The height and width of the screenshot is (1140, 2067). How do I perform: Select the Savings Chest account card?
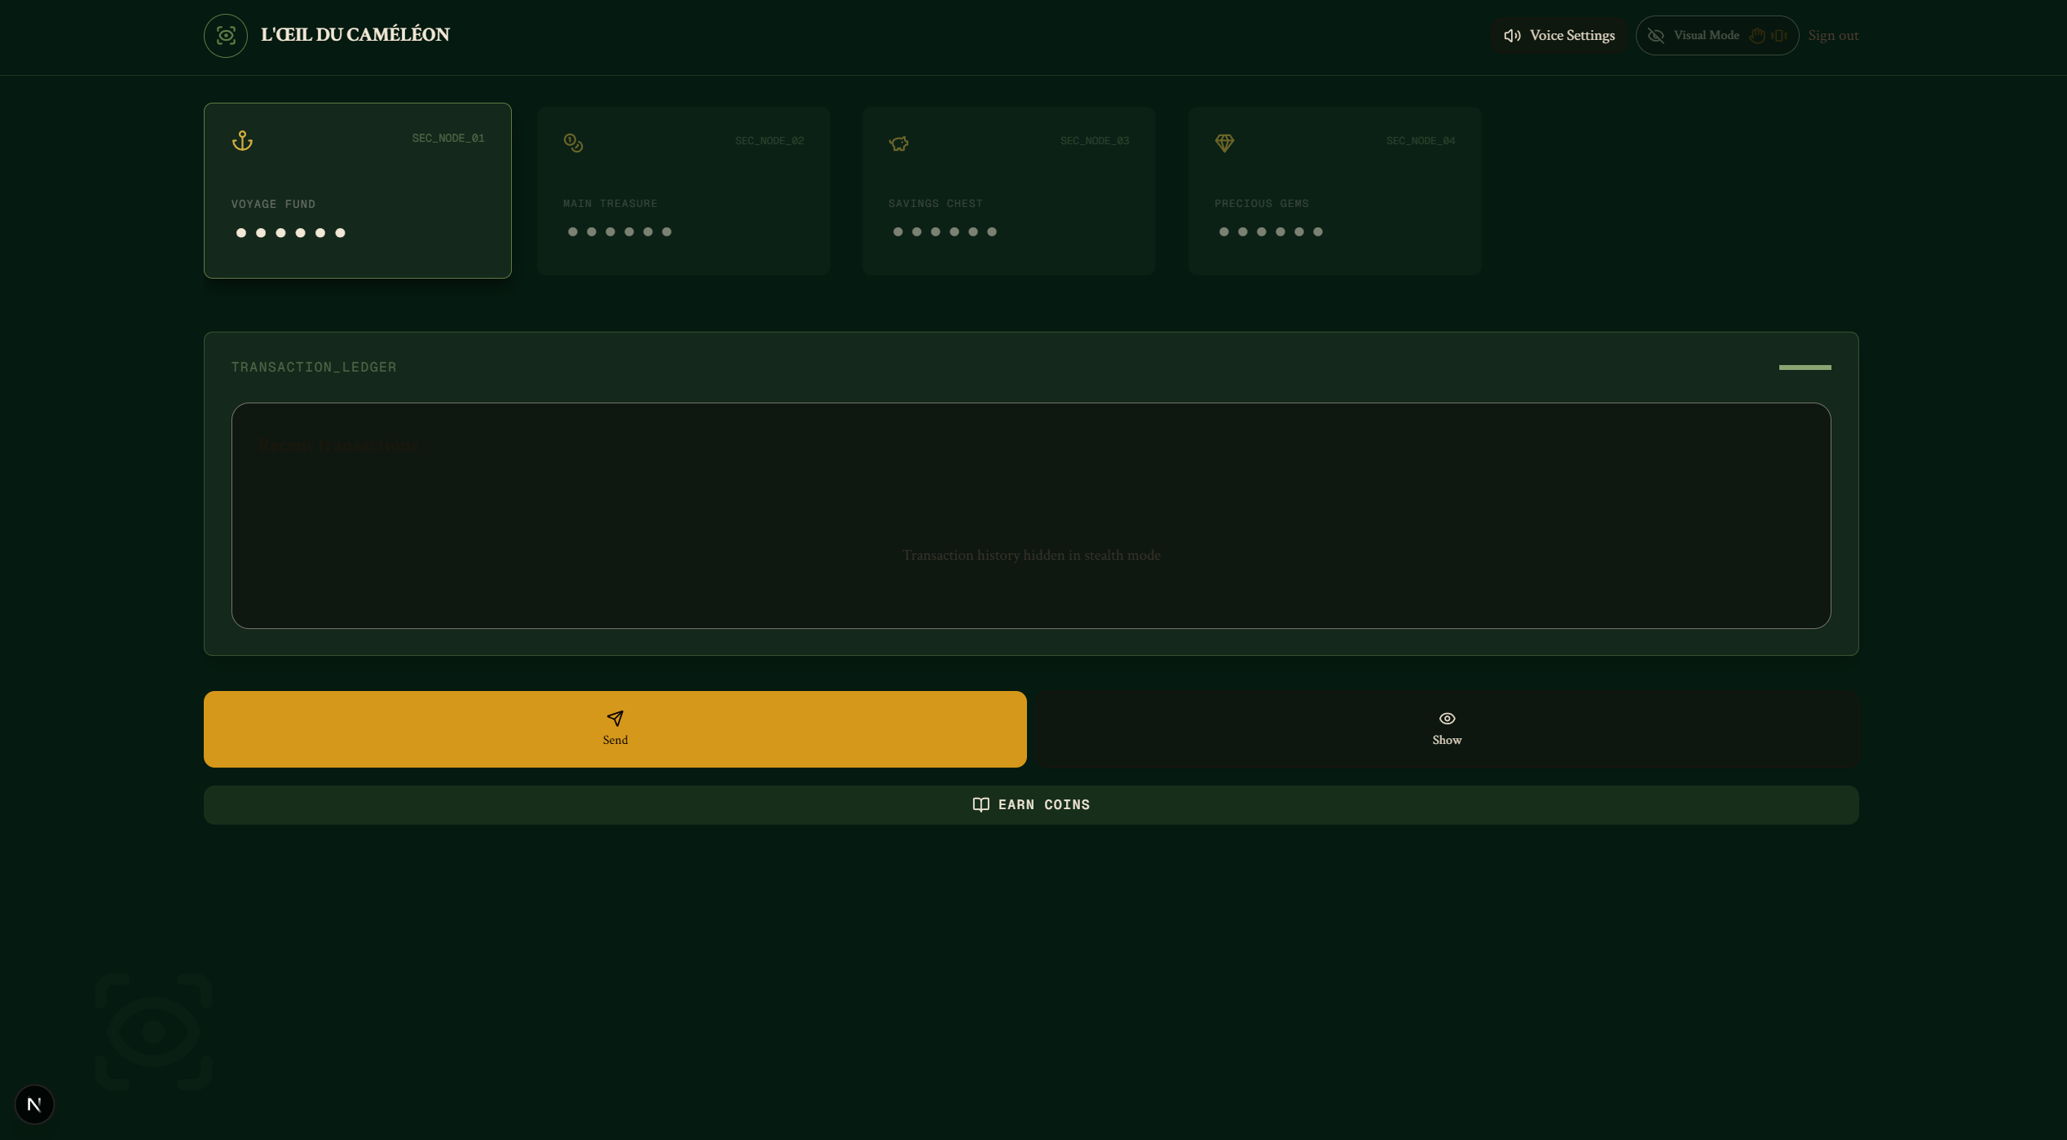coord(1008,191)
